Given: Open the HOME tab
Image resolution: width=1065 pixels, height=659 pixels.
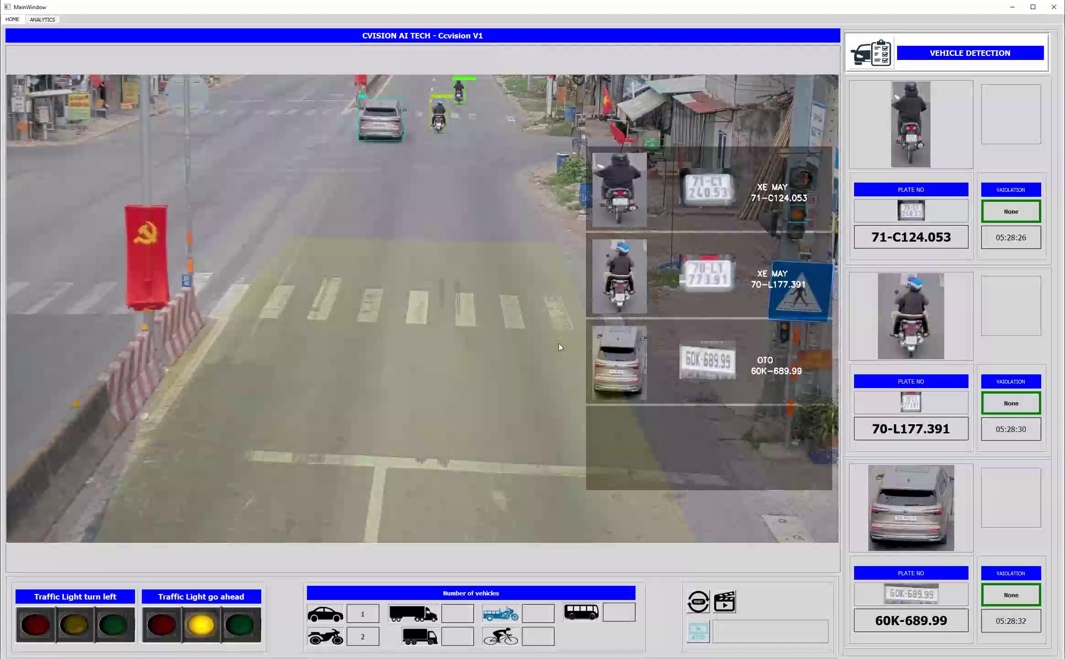Looking at the screenshot, I should (x=12, y=19).
